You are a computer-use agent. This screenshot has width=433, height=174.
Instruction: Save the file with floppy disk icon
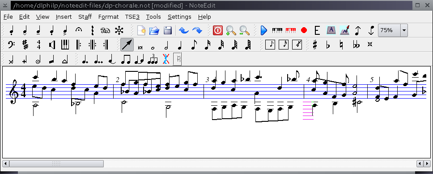click(x=168, y=30)
